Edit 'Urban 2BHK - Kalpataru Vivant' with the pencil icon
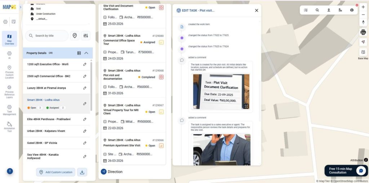The width and height of the screenshot is (369, 183). click(x=85, y=131)
